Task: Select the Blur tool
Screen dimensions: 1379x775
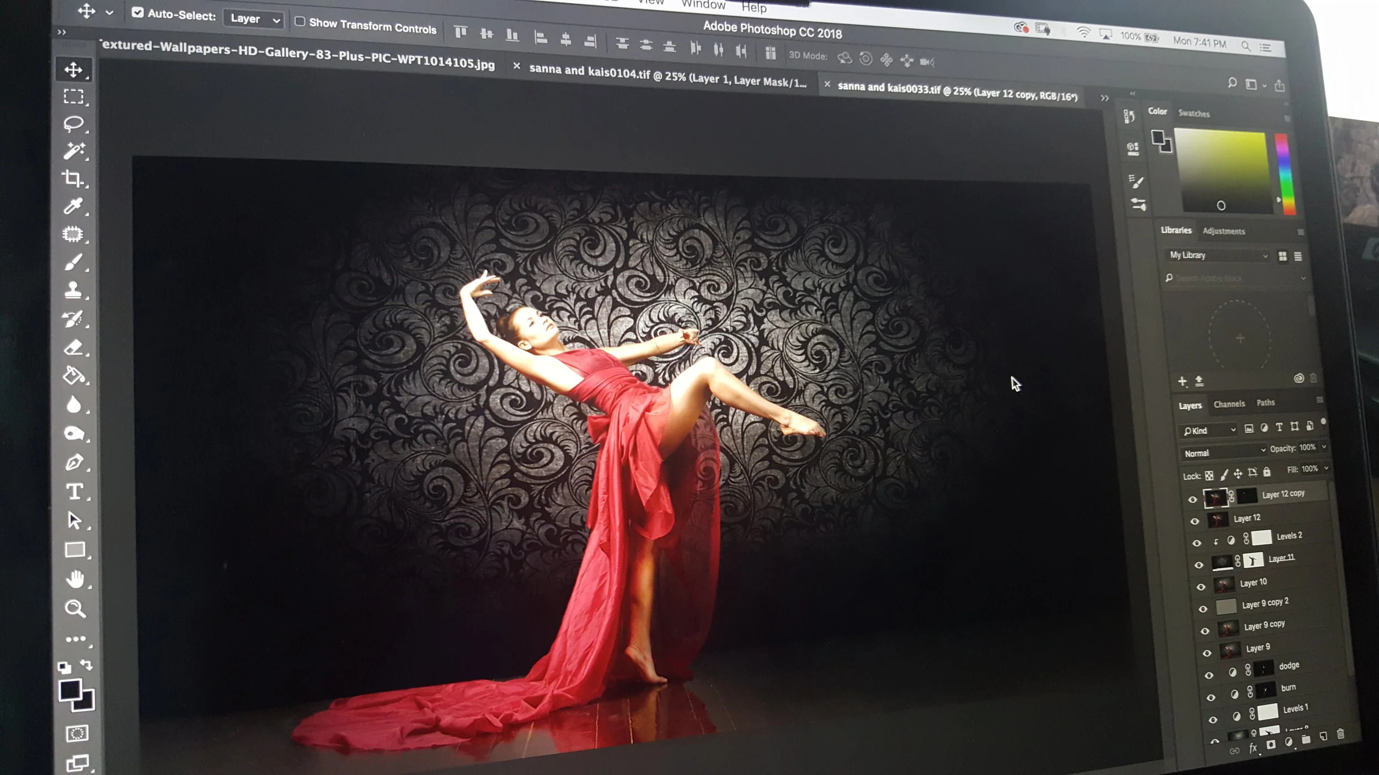Action: tap(73, 405)
